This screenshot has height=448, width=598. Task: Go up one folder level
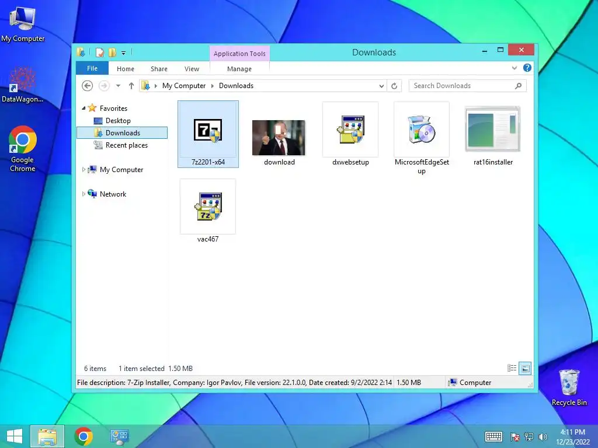pos(131,86)
